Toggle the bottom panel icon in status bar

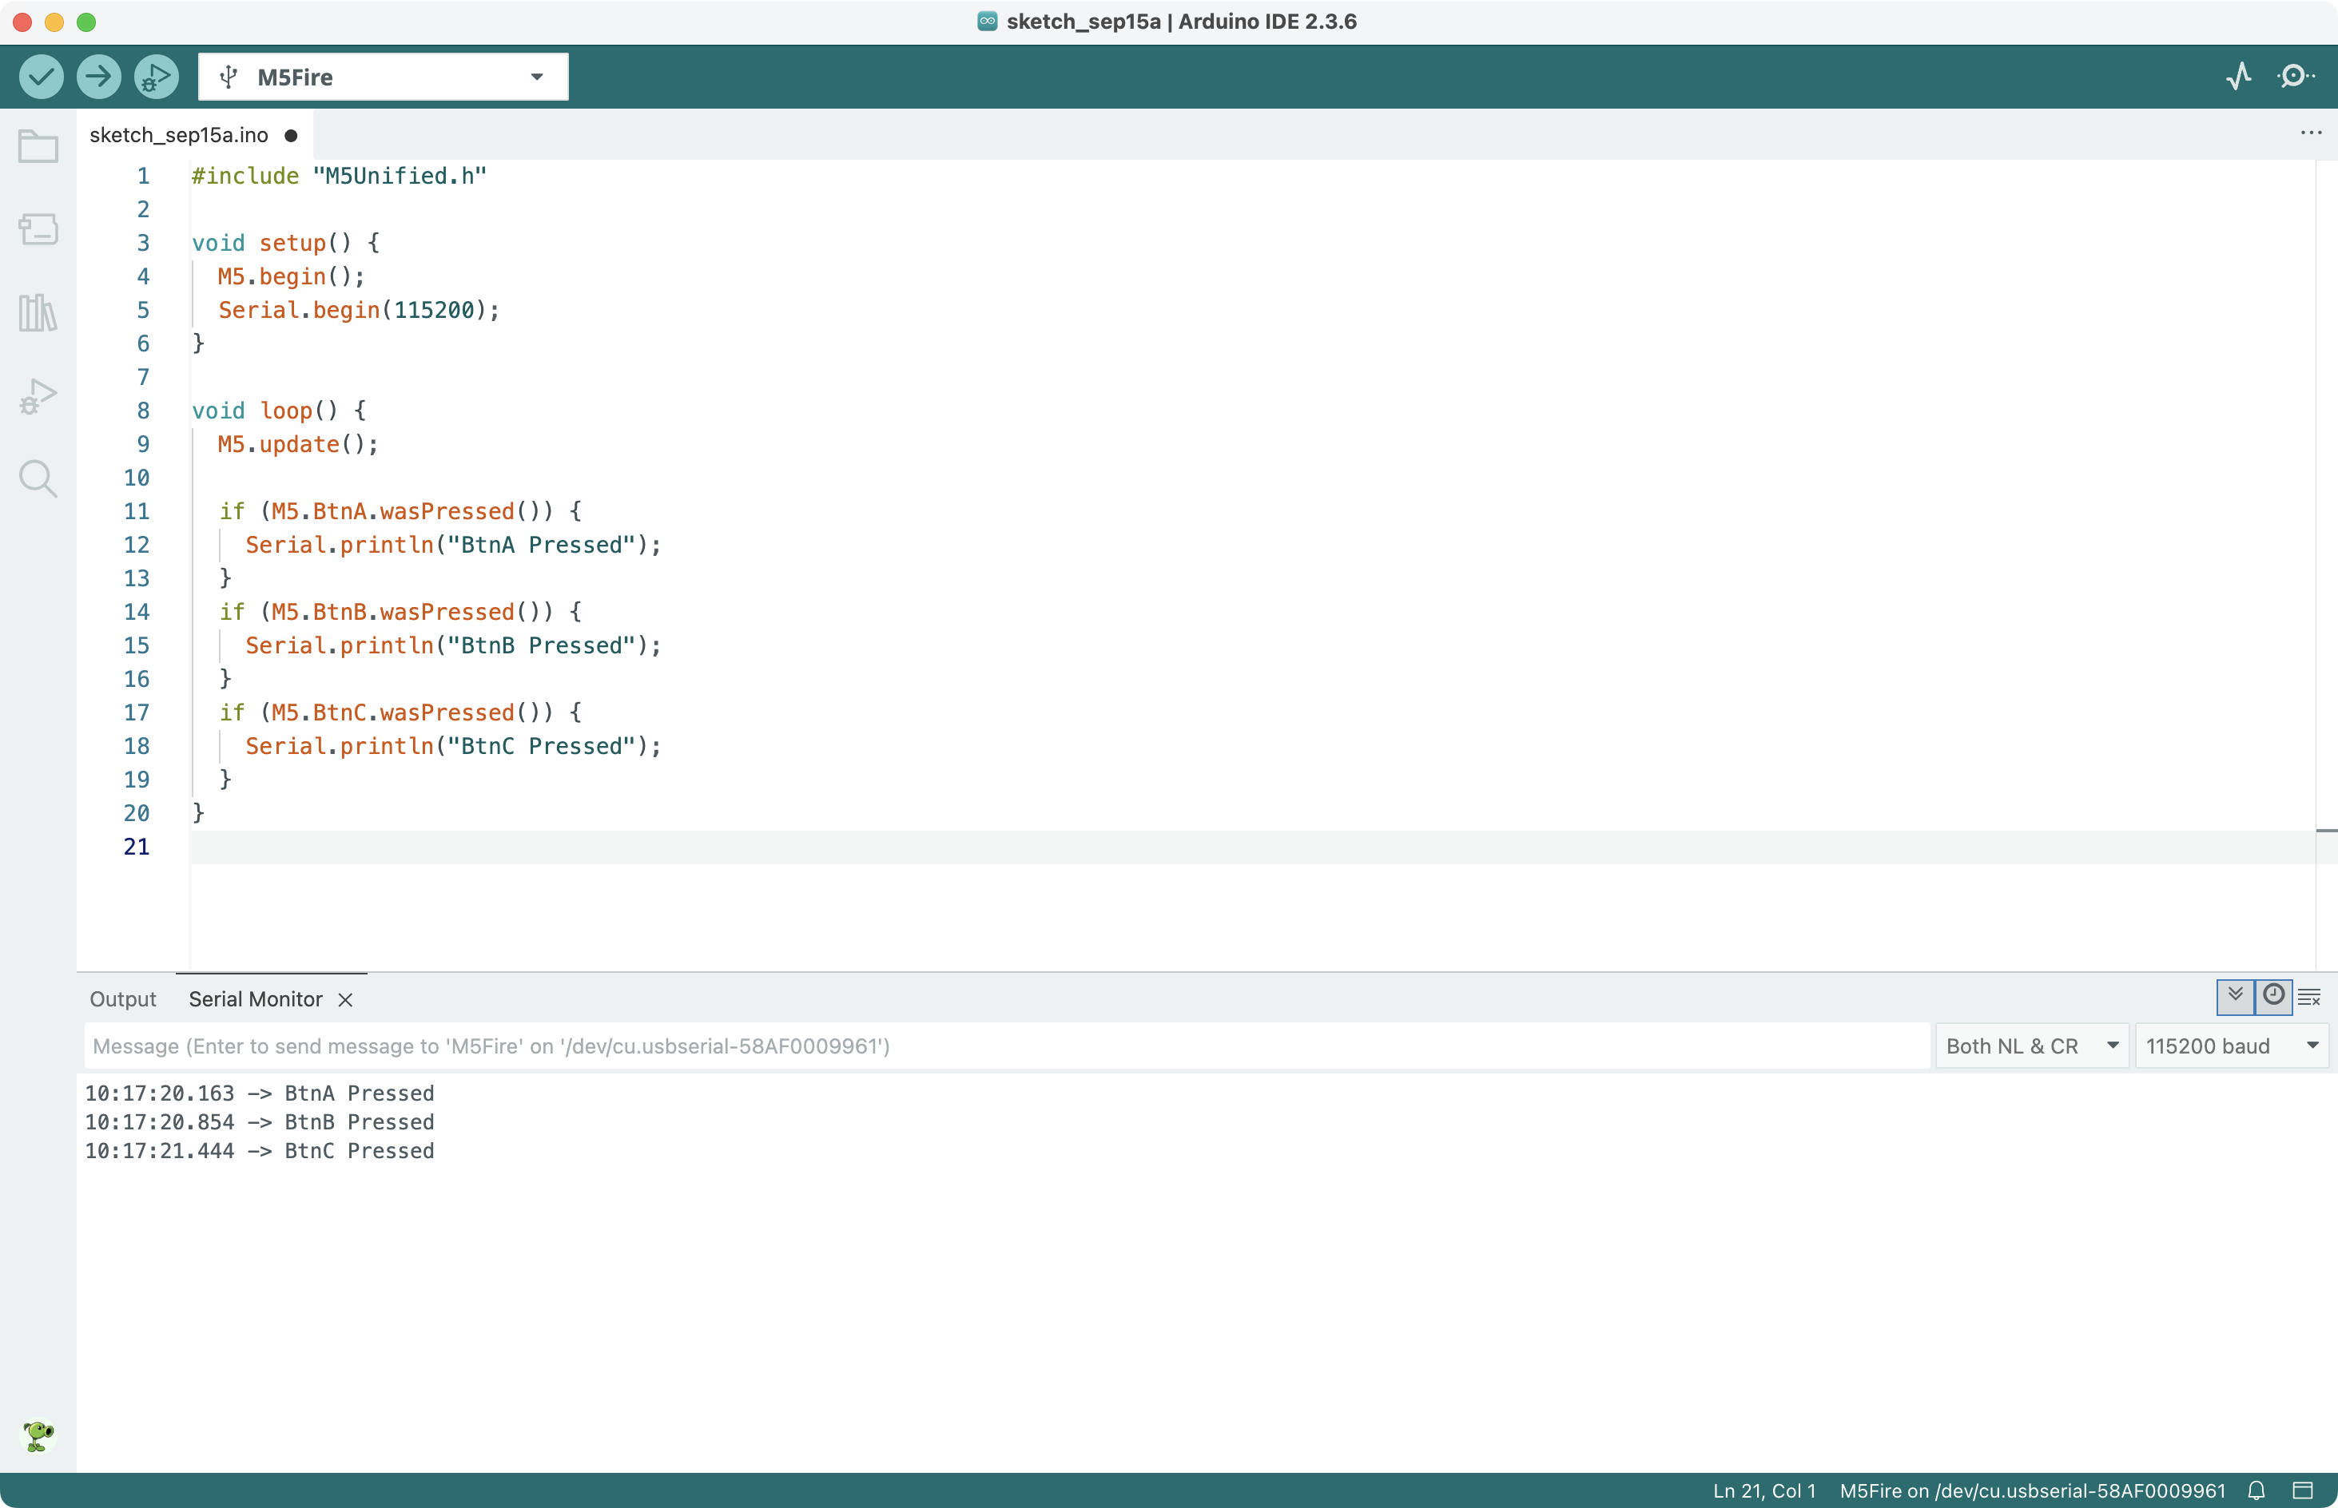point(2303,1490)
